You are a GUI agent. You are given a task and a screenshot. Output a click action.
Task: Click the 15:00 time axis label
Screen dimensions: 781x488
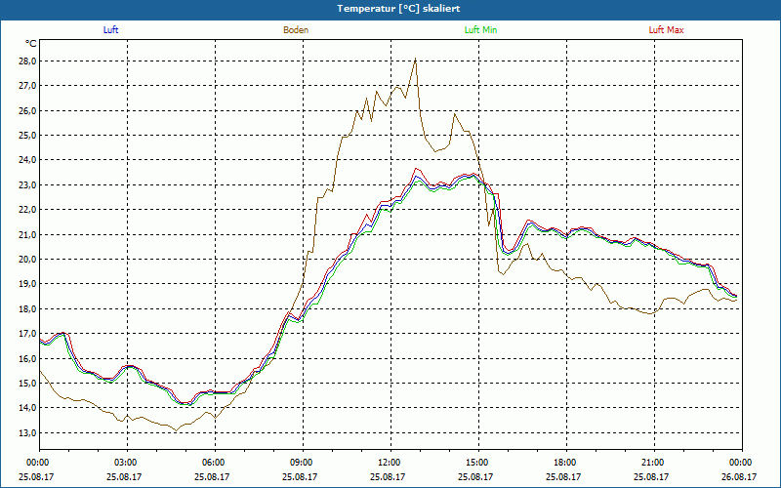tap(478, 463)
